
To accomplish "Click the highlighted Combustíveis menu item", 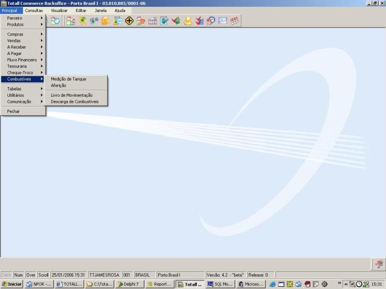I will [23, 79].
